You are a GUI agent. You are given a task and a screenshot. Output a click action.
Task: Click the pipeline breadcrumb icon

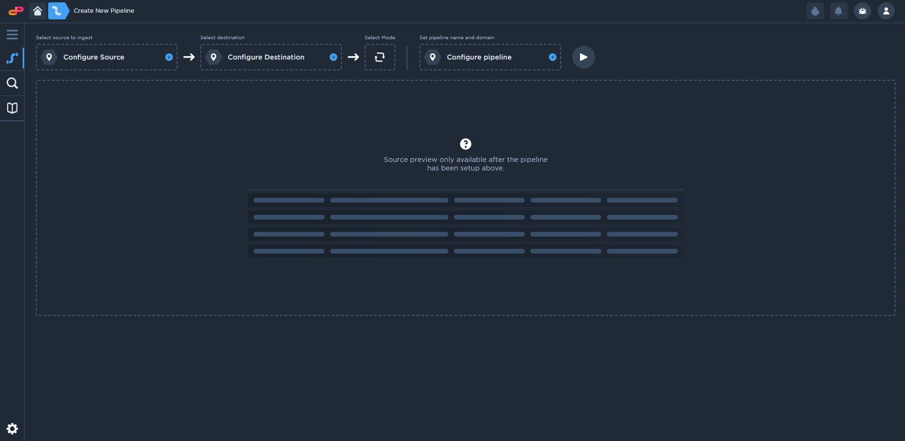[x=57, y=11]
